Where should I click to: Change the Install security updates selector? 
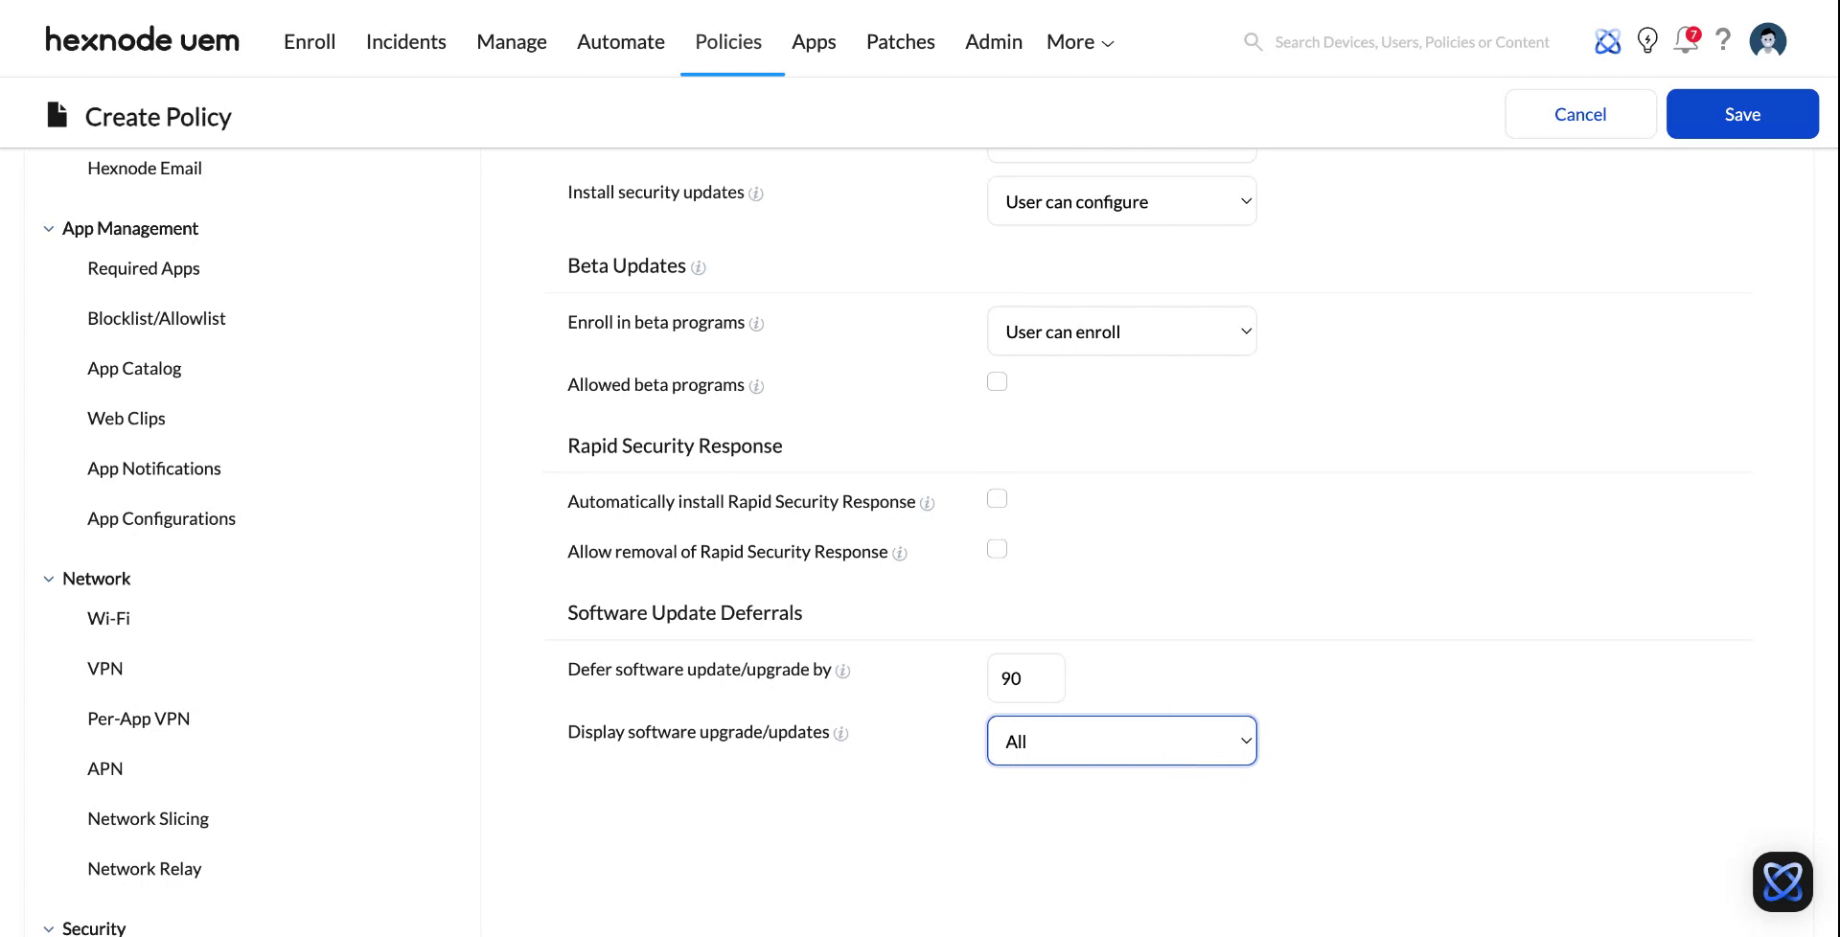click(1121, 201)
